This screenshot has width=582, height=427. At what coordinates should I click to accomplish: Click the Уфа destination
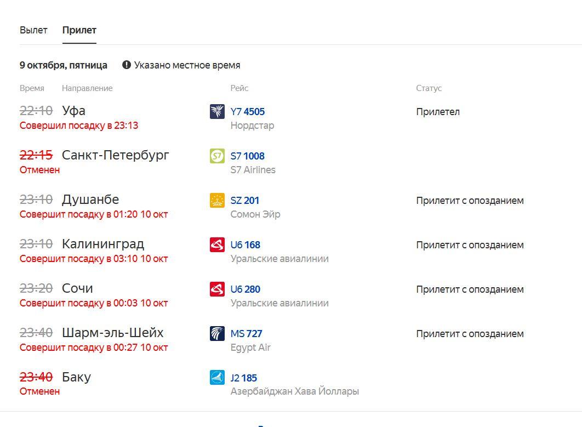tap(73, 111)
